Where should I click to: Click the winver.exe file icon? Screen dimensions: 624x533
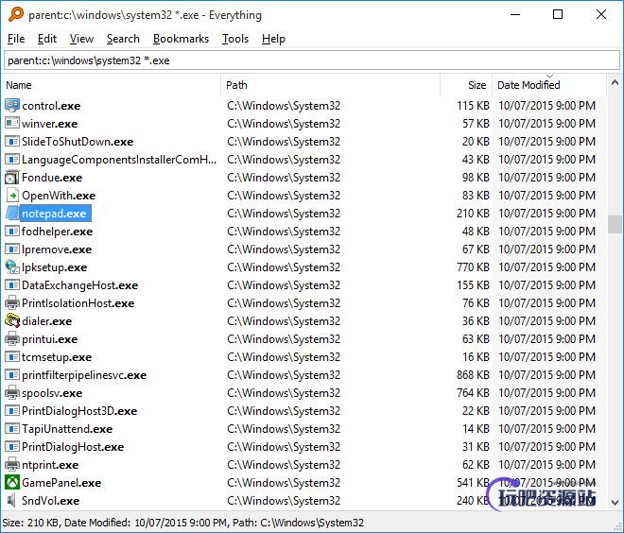tap(12, 124)
